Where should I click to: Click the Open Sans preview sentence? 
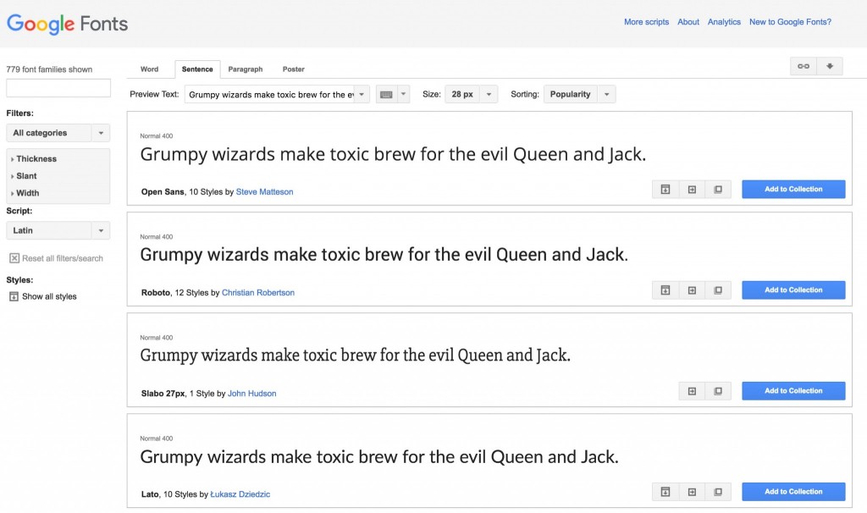click(393, 155)
